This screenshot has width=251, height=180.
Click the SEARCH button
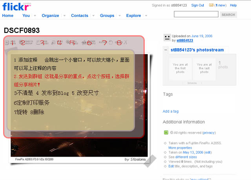[228, 15]
